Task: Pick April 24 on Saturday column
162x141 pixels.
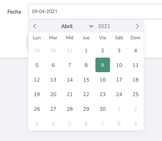Action: (x=119, y=94)
